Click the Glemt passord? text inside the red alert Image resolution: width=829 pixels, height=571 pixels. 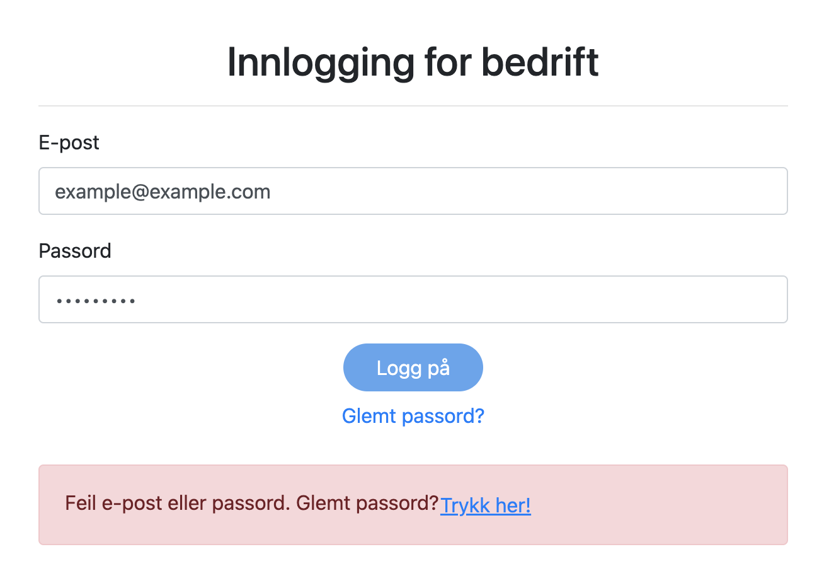coord(367,504)
